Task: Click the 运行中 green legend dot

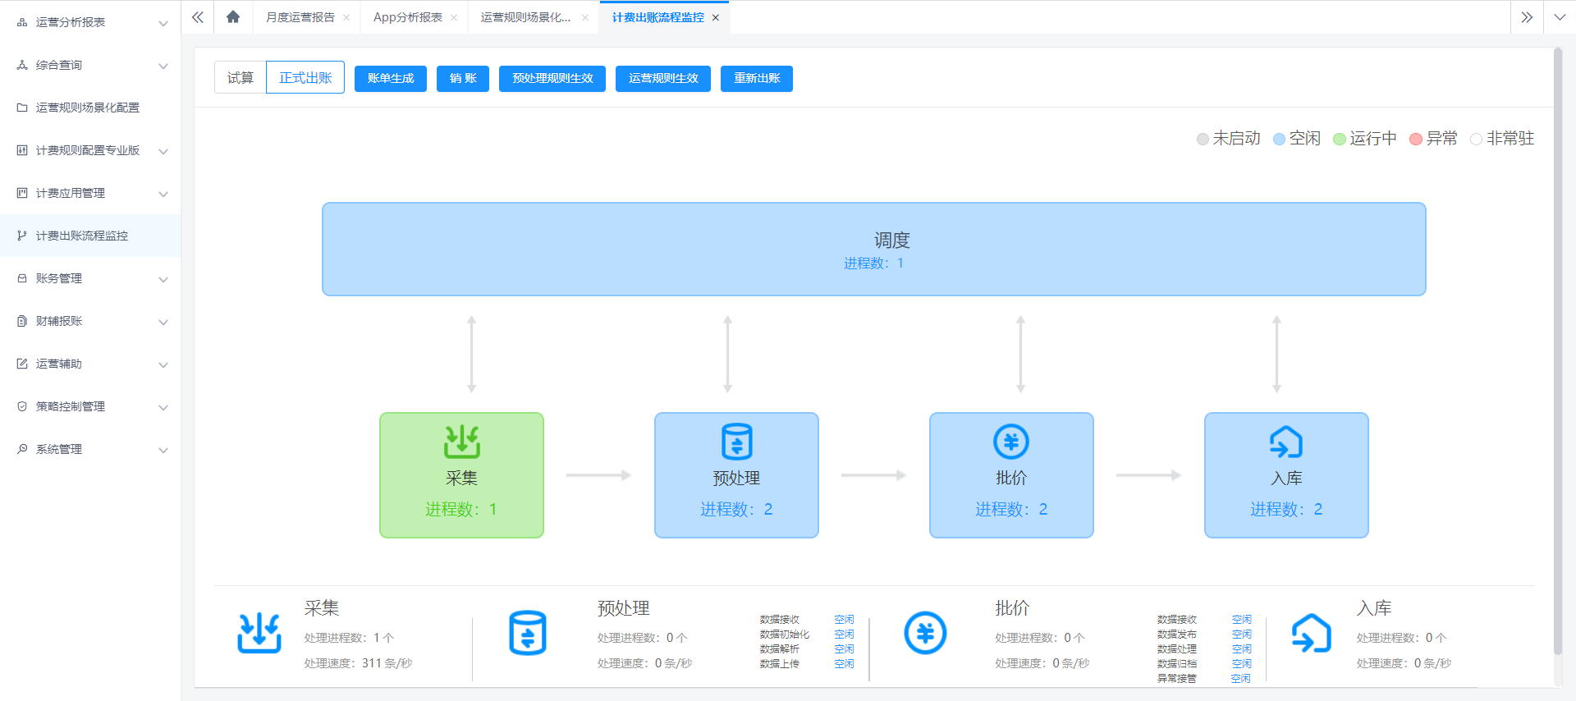Action: pos(1340,139)
